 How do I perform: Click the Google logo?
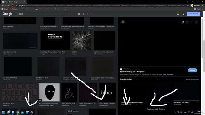(7, 14)
